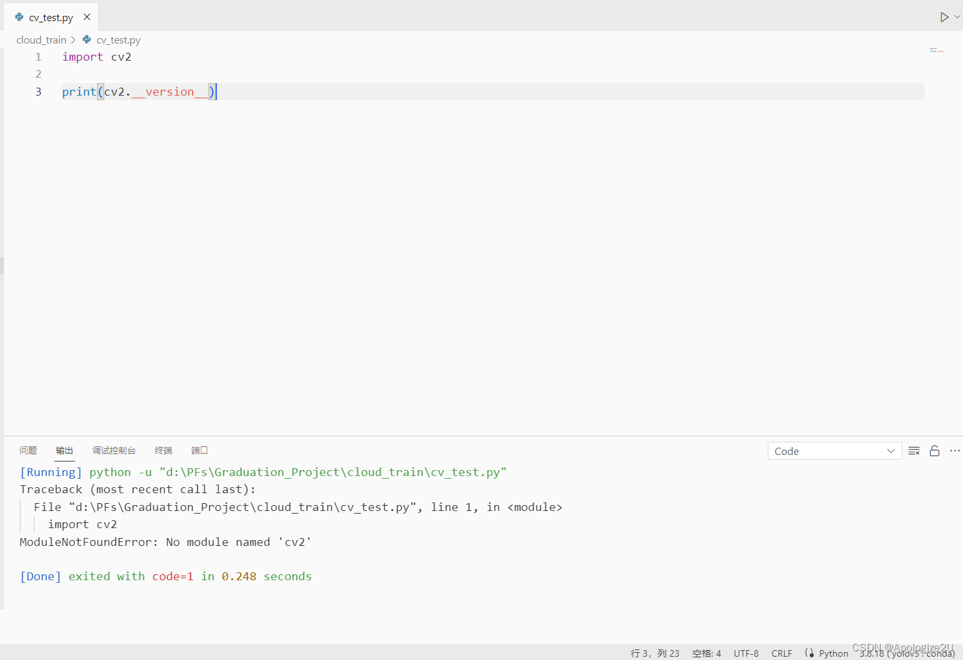Open the 调试控制台 panel tab
The image size is (963, 660).
[114, 450]
